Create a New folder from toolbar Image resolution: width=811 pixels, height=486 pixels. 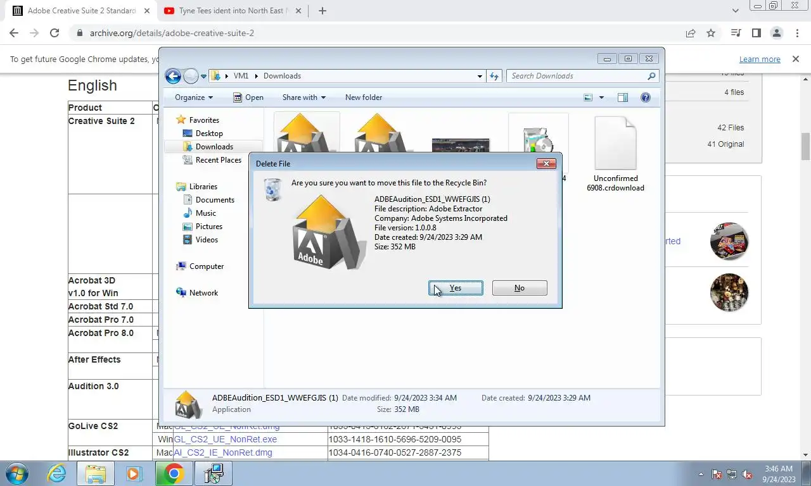[364, 97]
